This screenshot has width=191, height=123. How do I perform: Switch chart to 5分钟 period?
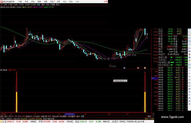15,5
